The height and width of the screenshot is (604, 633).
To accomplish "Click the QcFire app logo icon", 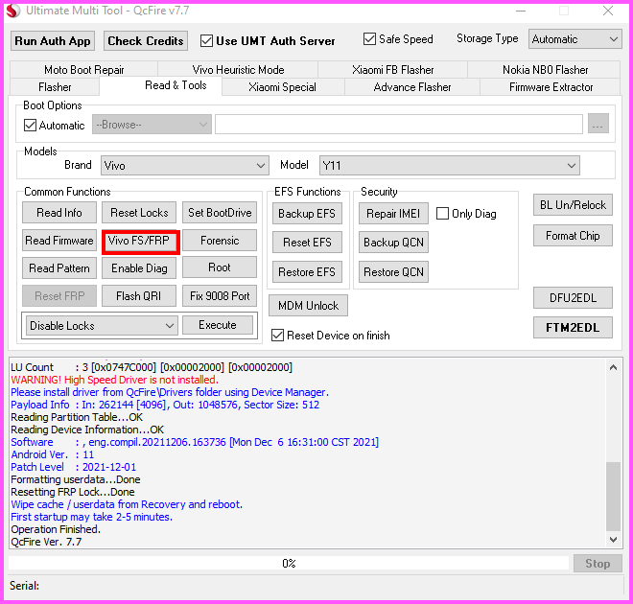I will pos(12,11).
